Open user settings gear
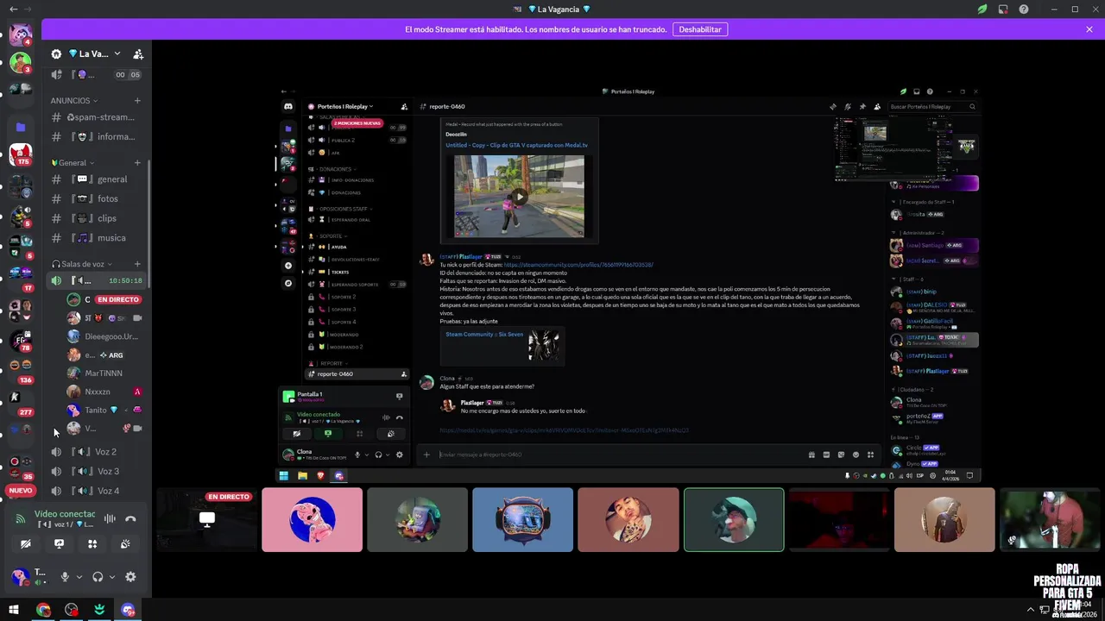This screenshot has width=1105, height=621. pos(130,577)
